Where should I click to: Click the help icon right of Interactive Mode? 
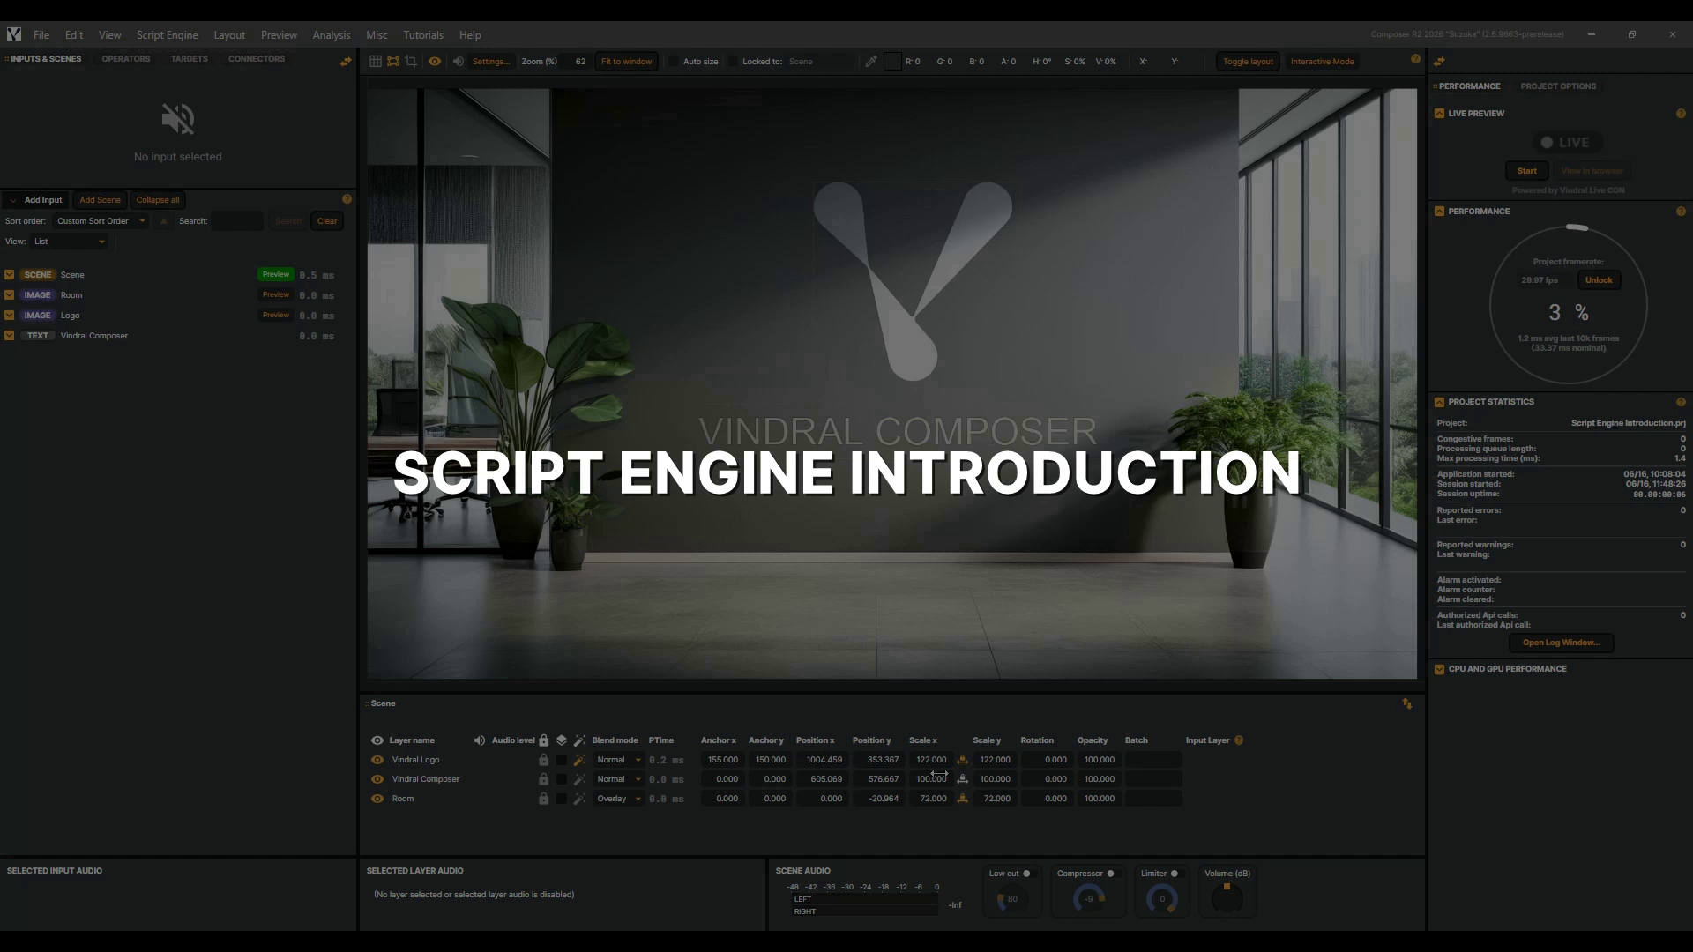pos(1416,59)
